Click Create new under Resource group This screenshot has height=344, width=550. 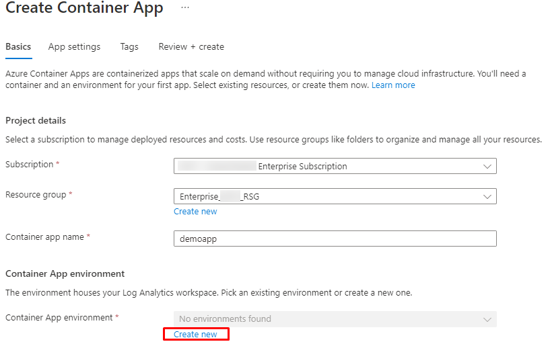coord(195,211)
